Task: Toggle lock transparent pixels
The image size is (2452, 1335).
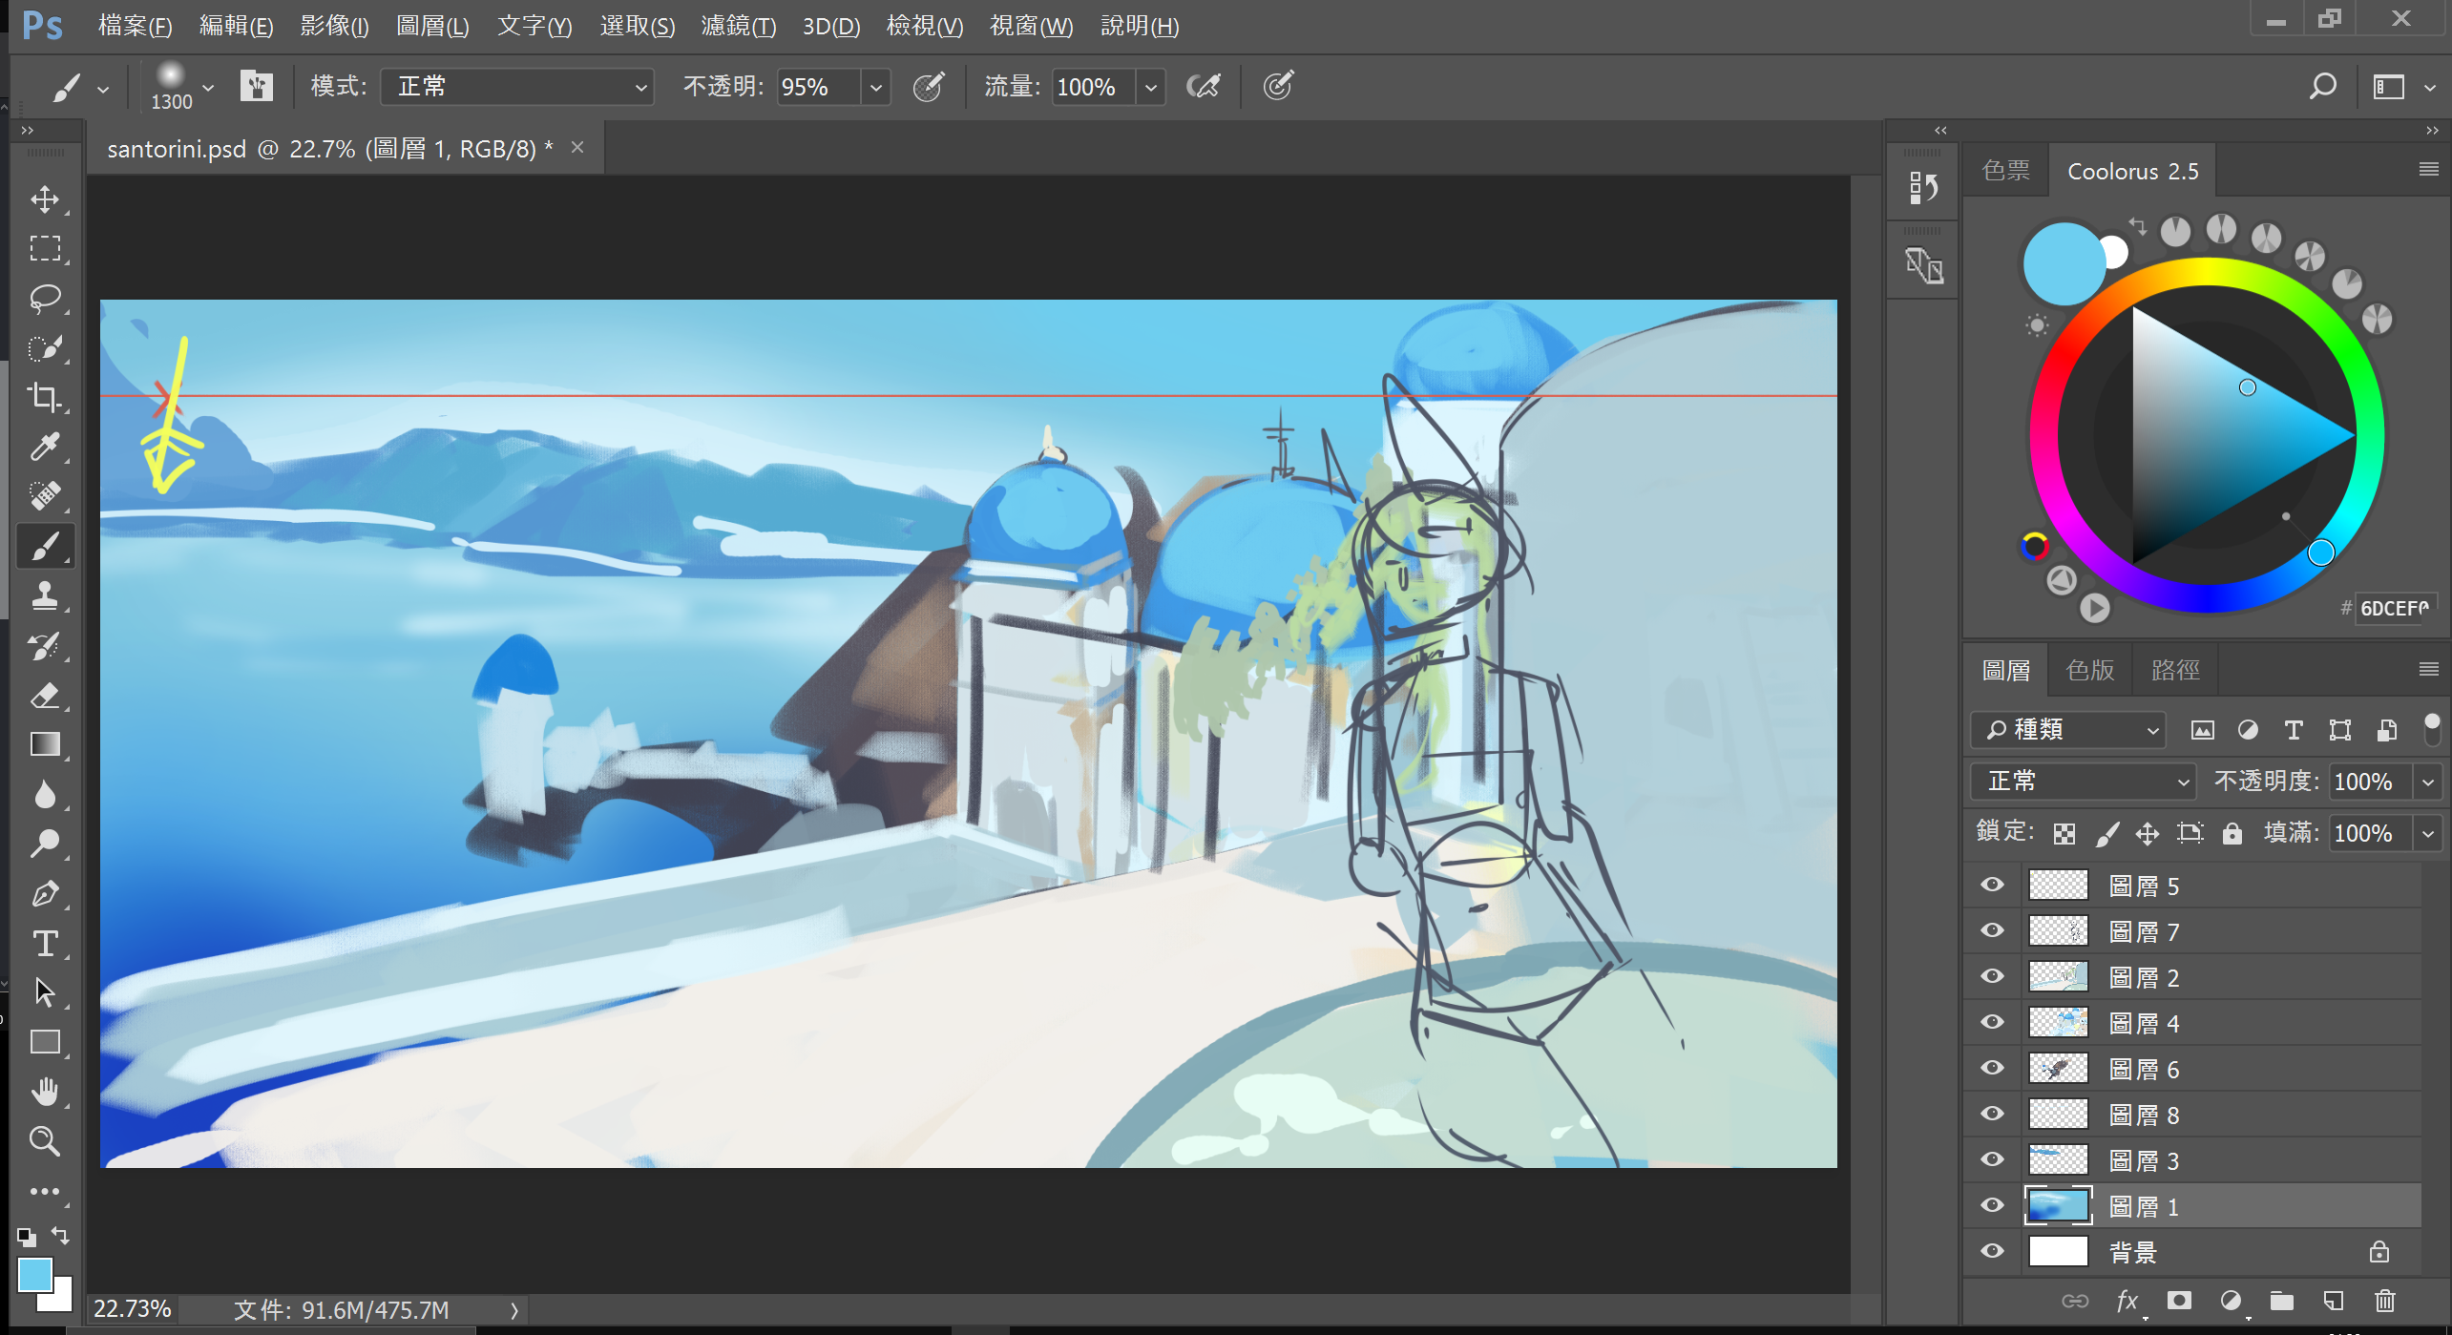Action: (2064, 834)
